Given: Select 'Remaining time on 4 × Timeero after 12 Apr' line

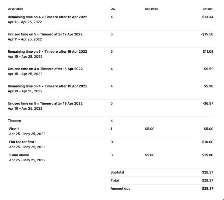Looking at the screenshot, I should click(x=48, y=17).
